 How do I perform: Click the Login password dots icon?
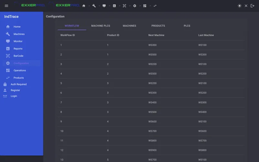[5, 96]
